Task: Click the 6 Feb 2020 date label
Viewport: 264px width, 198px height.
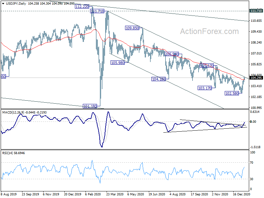Action: 93,194
